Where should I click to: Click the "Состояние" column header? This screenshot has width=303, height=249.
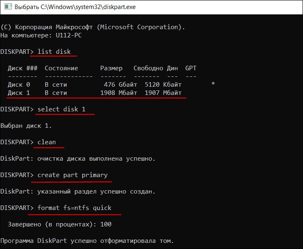pos(61,68)
